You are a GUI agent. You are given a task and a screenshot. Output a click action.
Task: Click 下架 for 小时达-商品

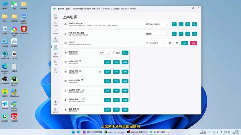[x=116, y=72]
